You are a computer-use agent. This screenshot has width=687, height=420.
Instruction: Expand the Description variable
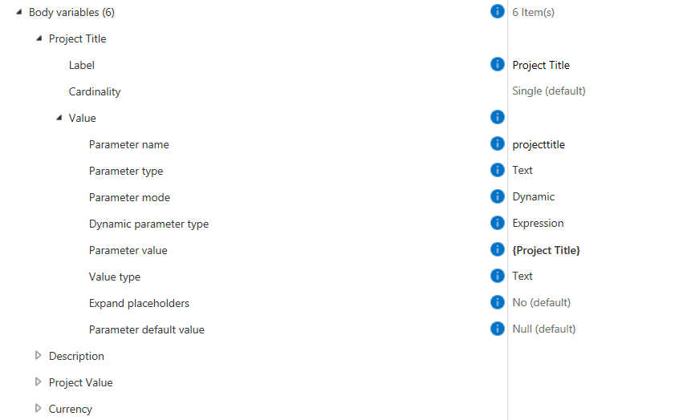[x=39, y=356]
